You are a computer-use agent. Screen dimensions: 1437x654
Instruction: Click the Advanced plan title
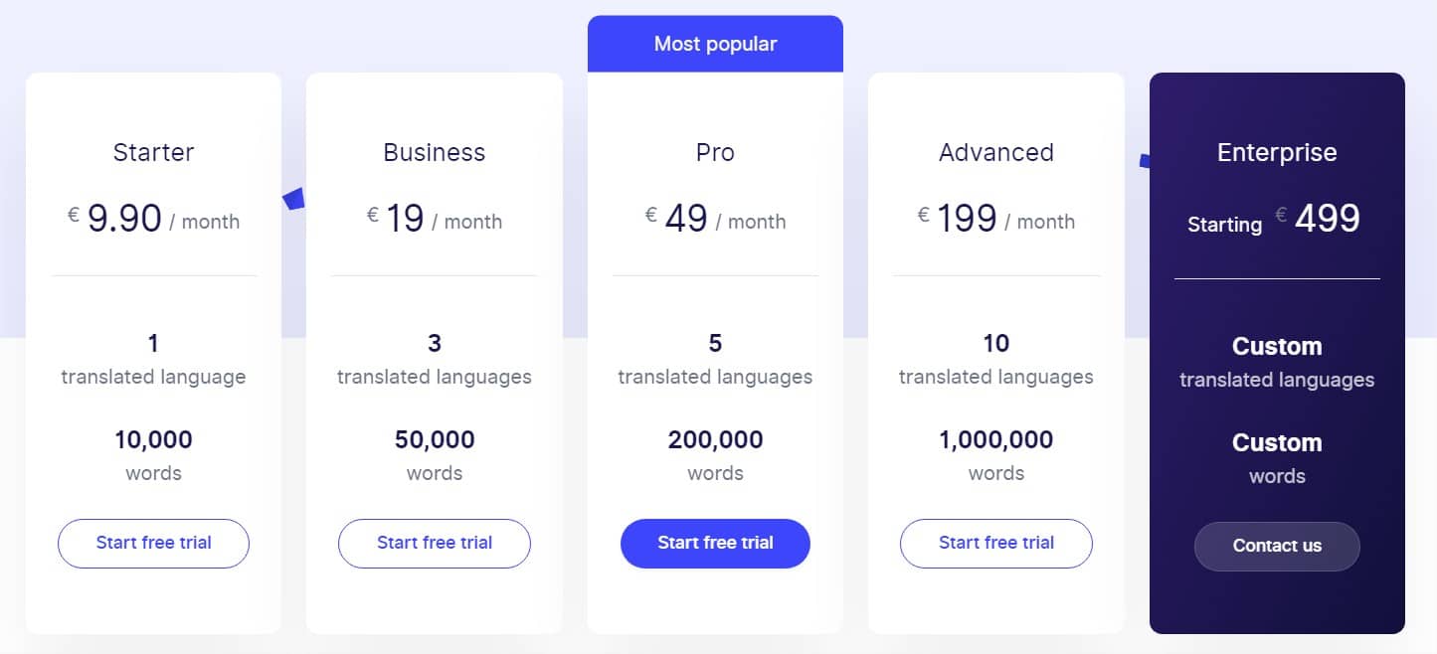[995, 152]
